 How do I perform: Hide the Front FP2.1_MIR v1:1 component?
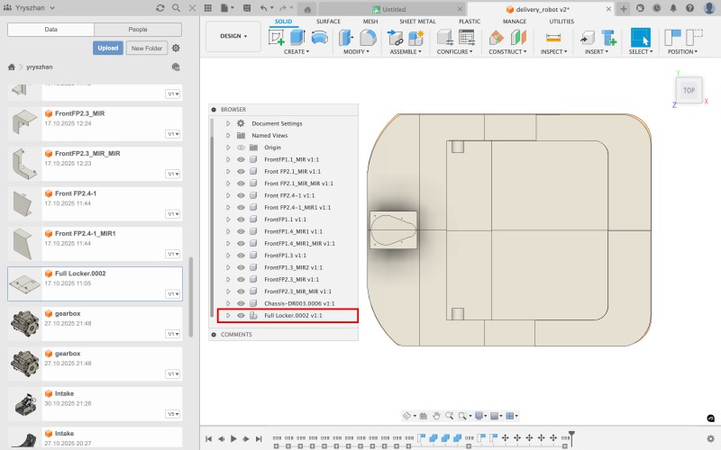[241, 171]
